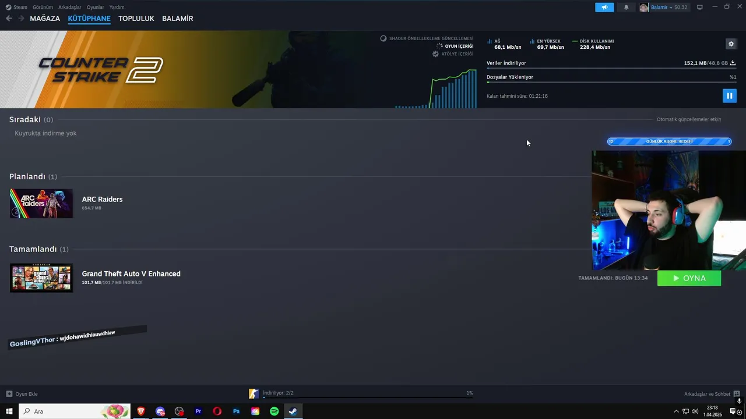Viewport: 746px width, 419px height.
Task: Open the Steam menu
Action: click(16, 7)
